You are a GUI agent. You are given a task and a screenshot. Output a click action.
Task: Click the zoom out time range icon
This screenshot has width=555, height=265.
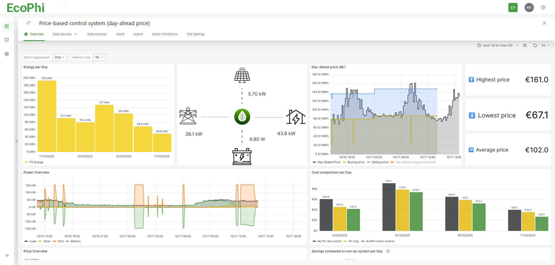pyautogui.click(x=525, y=45)
